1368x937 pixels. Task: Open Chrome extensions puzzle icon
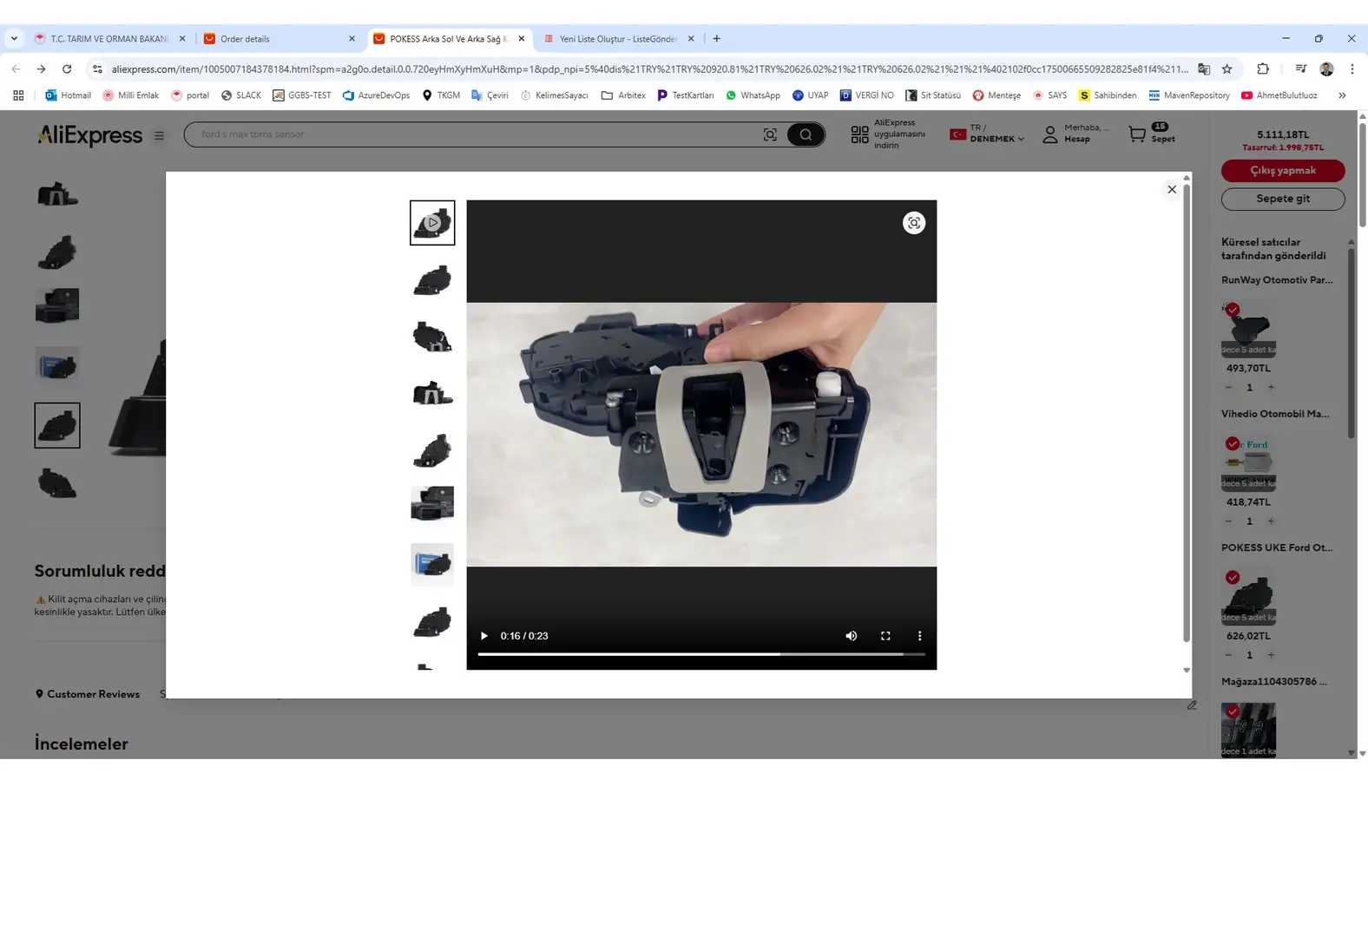[1262, 69]
